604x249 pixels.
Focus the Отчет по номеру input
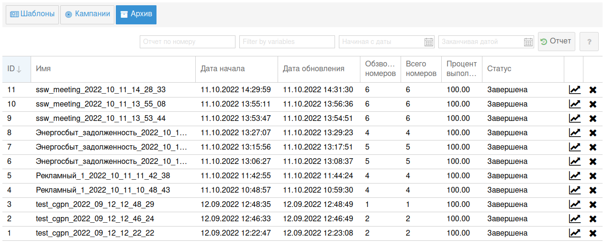click(187, 42)
